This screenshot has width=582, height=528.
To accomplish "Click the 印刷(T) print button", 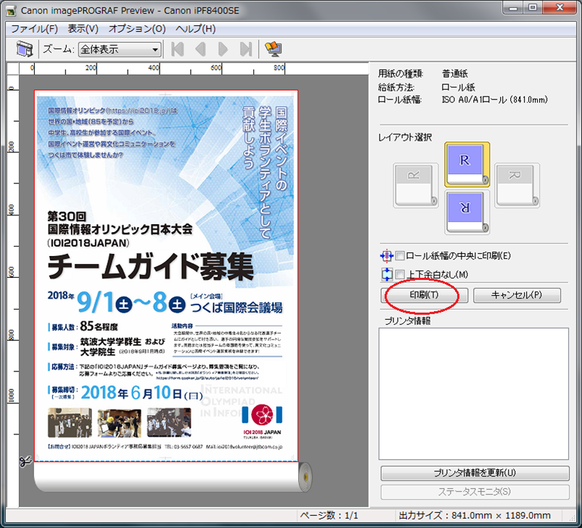I will 425,295.
